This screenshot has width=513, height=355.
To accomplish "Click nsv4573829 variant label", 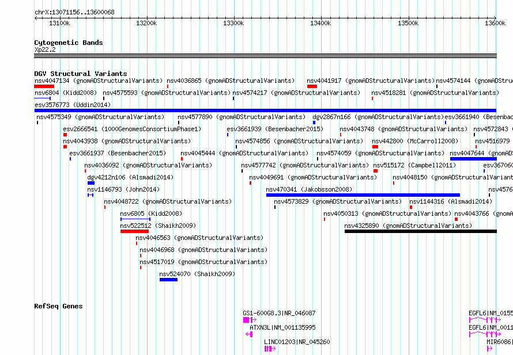I will pos(338,201).
